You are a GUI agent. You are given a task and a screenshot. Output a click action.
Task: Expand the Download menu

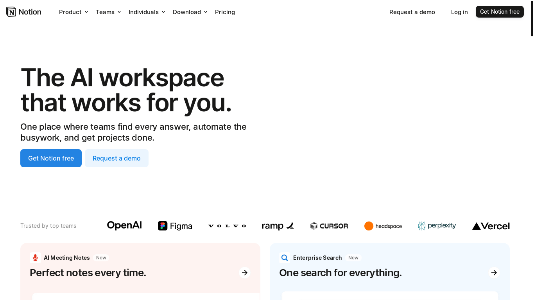(190, 12)
